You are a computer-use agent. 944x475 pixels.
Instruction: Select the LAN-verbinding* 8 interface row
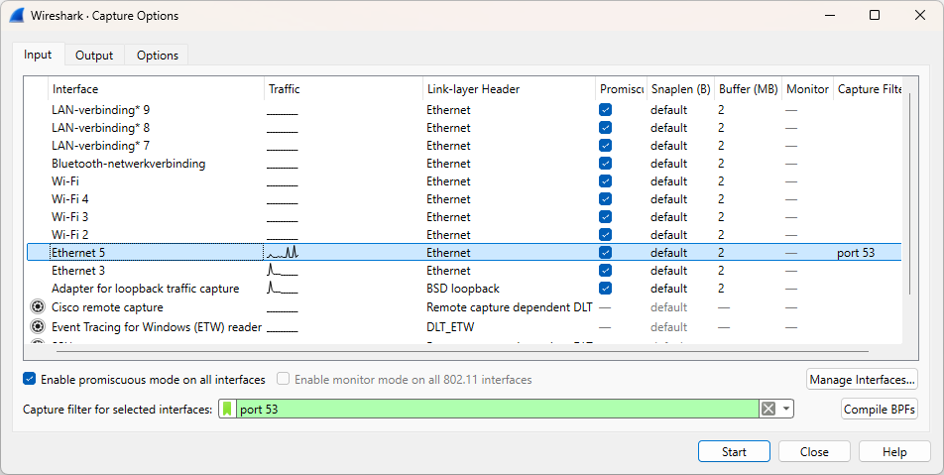click(x=464, y=128)
